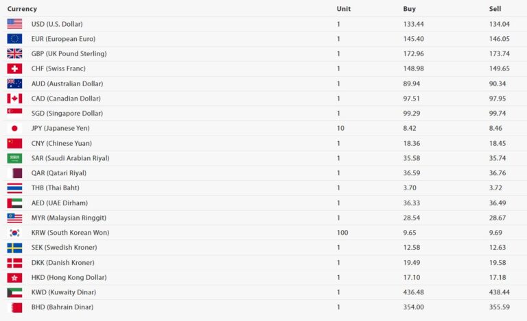Click the Qatar flag icon
Screen dimensions: 527x321
14,173
